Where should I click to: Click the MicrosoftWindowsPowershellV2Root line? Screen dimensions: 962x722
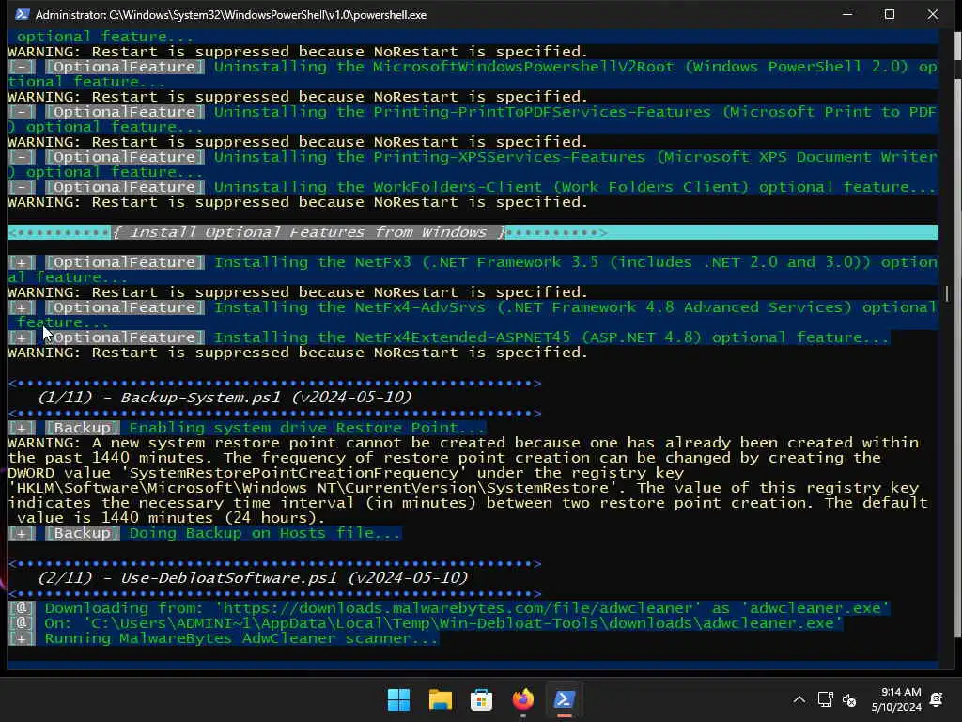pyautogui.click(x=473, y=74)
